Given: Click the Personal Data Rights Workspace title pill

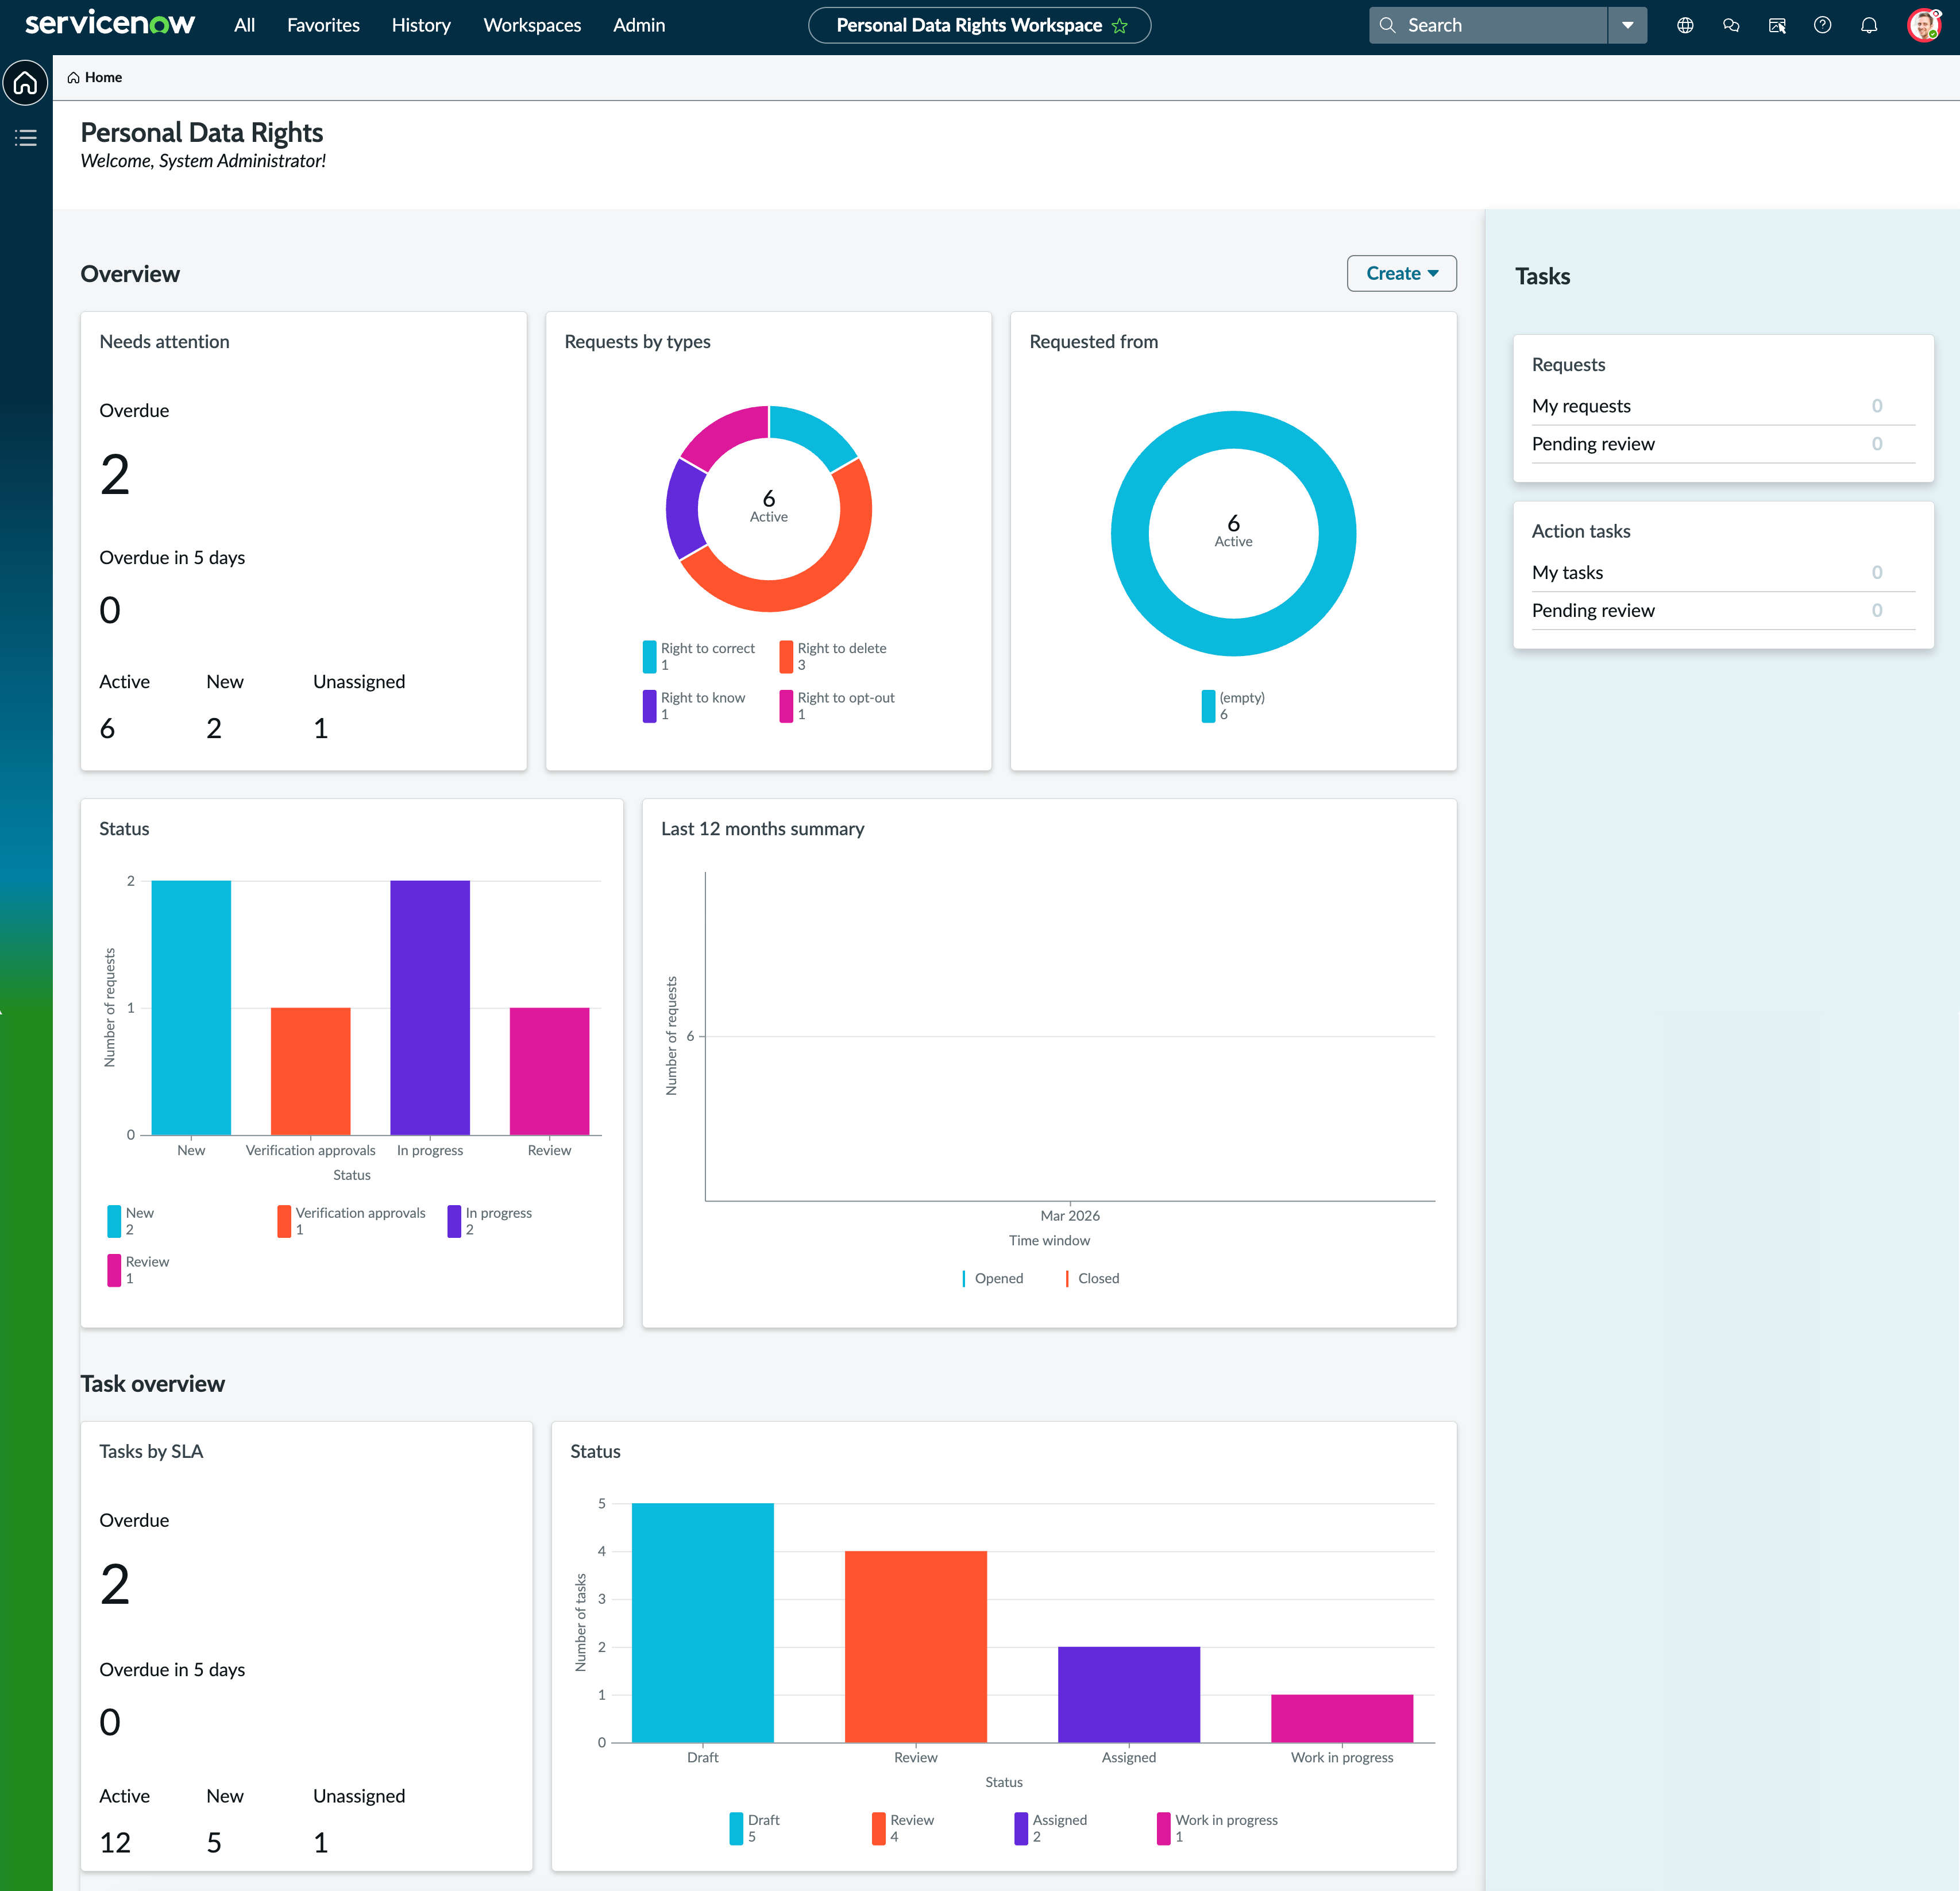Looking at the screenshot, I should (979, 25).
